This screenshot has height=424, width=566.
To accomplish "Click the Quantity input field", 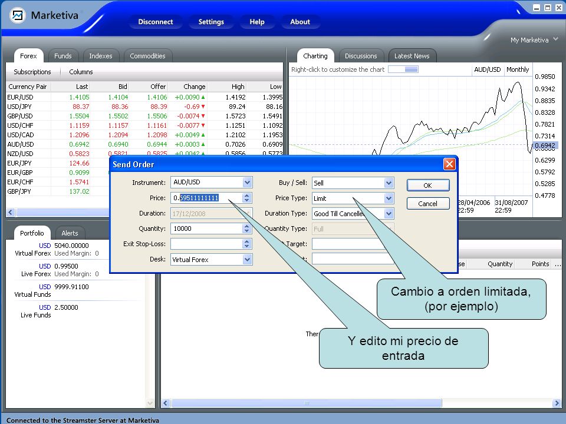I will pos(206,228).
